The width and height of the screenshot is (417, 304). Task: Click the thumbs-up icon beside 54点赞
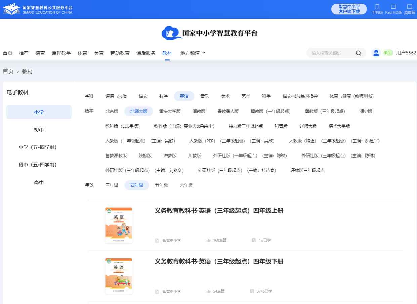pos(209,291)
